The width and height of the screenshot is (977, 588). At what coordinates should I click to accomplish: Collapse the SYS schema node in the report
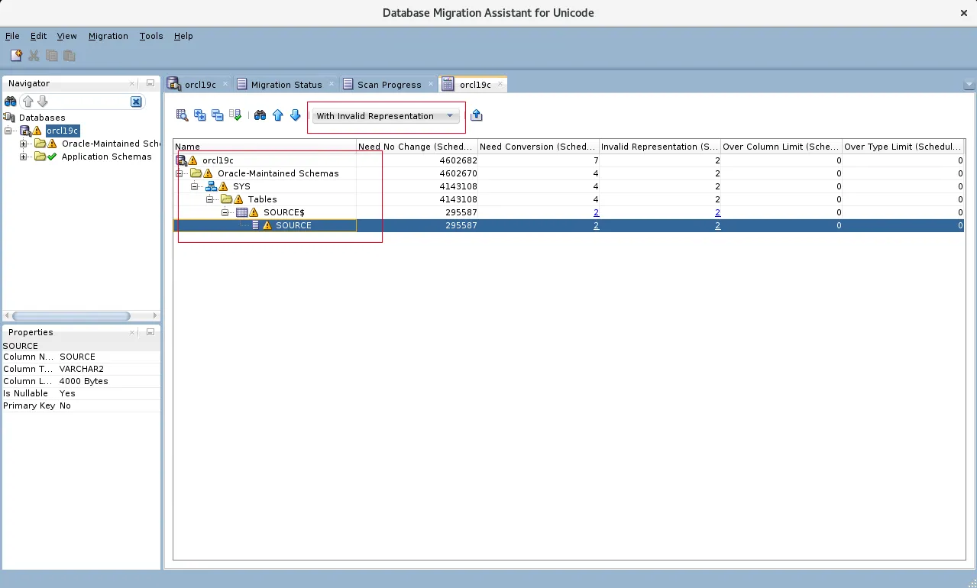click(x=194, y=186)
